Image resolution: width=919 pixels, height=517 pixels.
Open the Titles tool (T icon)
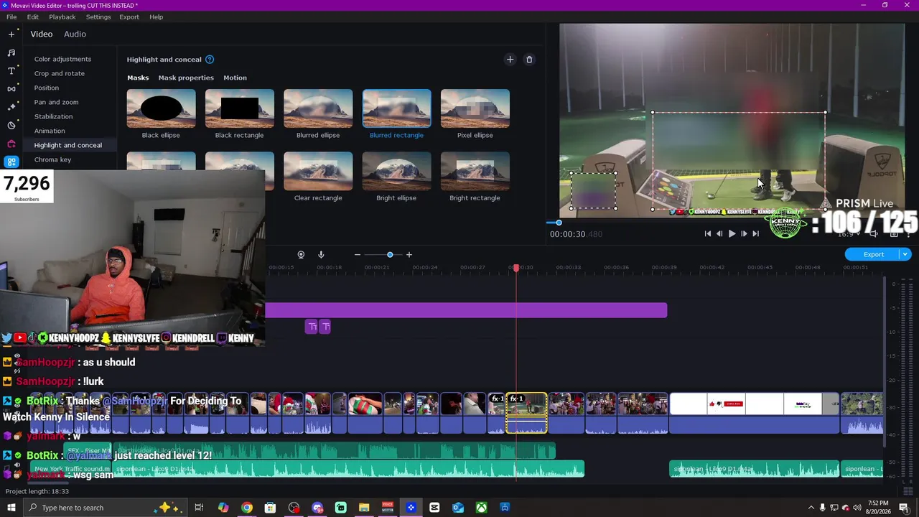[x=11, y=70]
